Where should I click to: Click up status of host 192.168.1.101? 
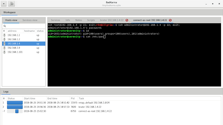(x=38, y=52)
